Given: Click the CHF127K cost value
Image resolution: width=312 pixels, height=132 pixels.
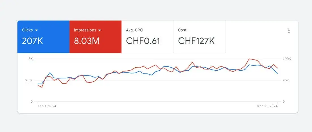Looking at the screenshot, I should coord(196,41).
